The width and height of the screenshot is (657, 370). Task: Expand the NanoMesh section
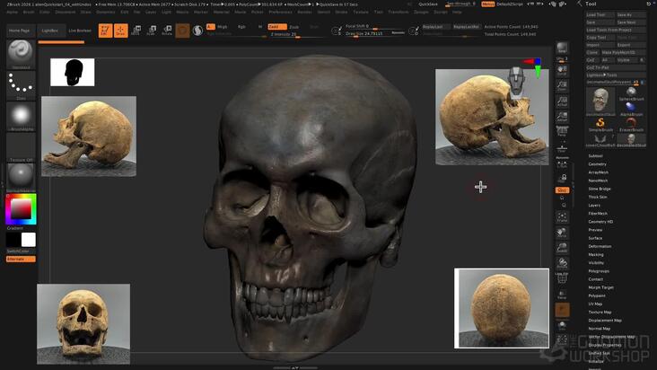(x=598, y=181)
